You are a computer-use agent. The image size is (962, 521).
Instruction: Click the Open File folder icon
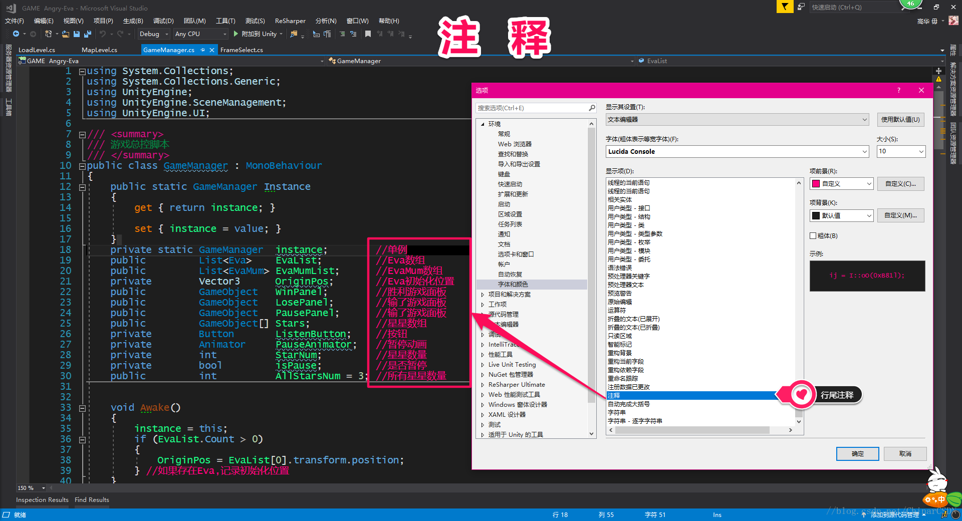(x=65, y=34)
